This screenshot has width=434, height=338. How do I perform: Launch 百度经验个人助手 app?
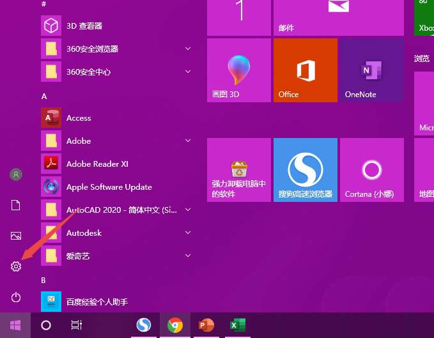click(116, 302)
